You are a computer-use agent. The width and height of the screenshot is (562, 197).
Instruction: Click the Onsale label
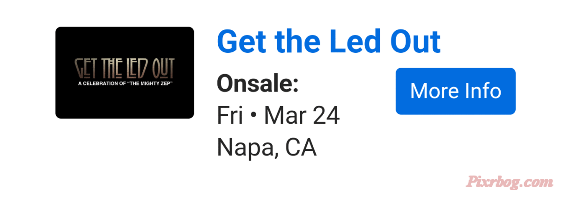258,84
